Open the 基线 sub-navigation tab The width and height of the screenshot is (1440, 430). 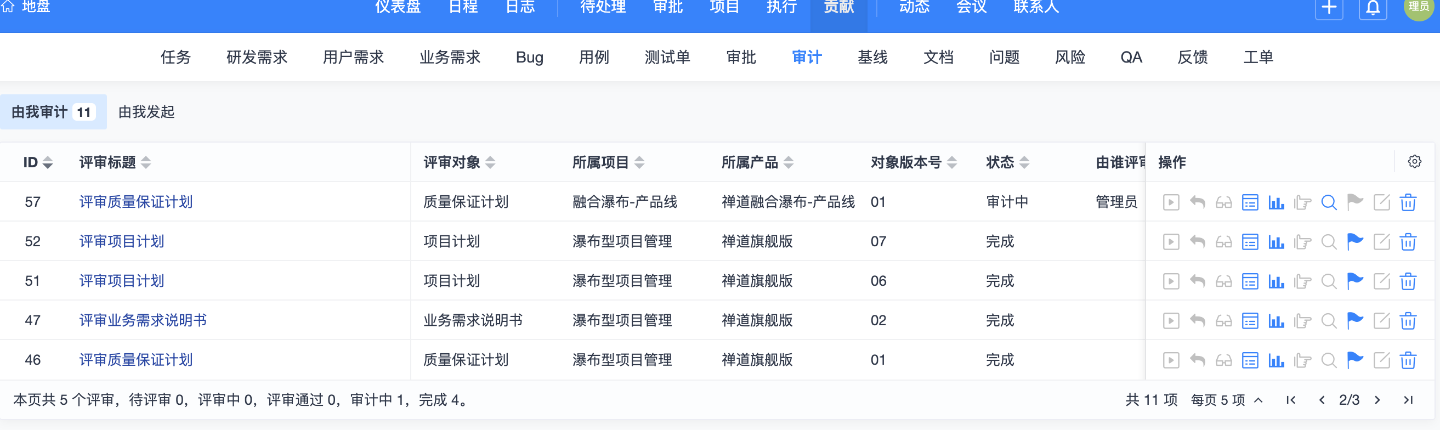click(872, 57)
